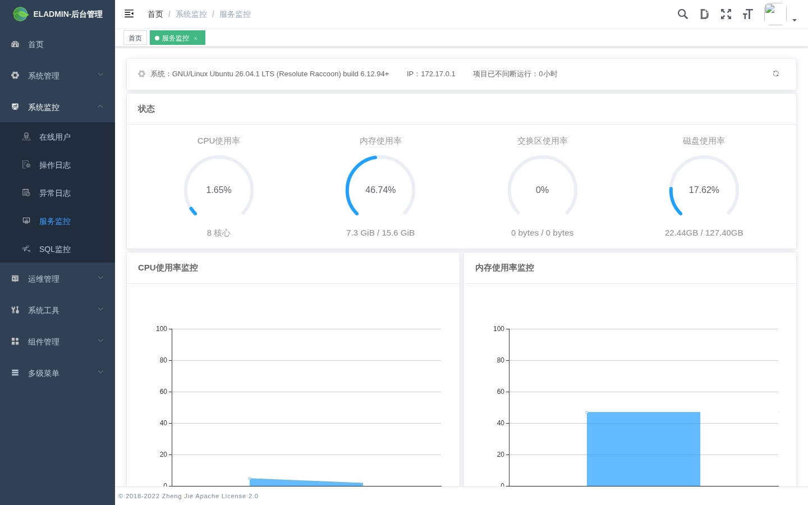Click the 首页 dashboard icon in sidebar
Image resolution: width=808 pixels, height=505 pixels.
[x=15, y=44]
